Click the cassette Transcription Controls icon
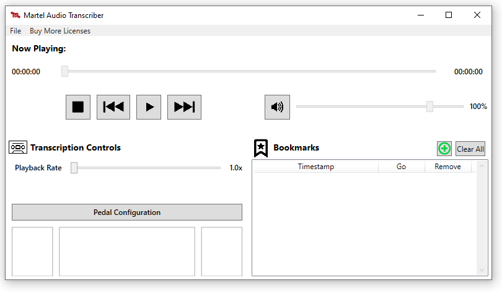Viewport: 502px width, 293px height. tap(18, 147)
